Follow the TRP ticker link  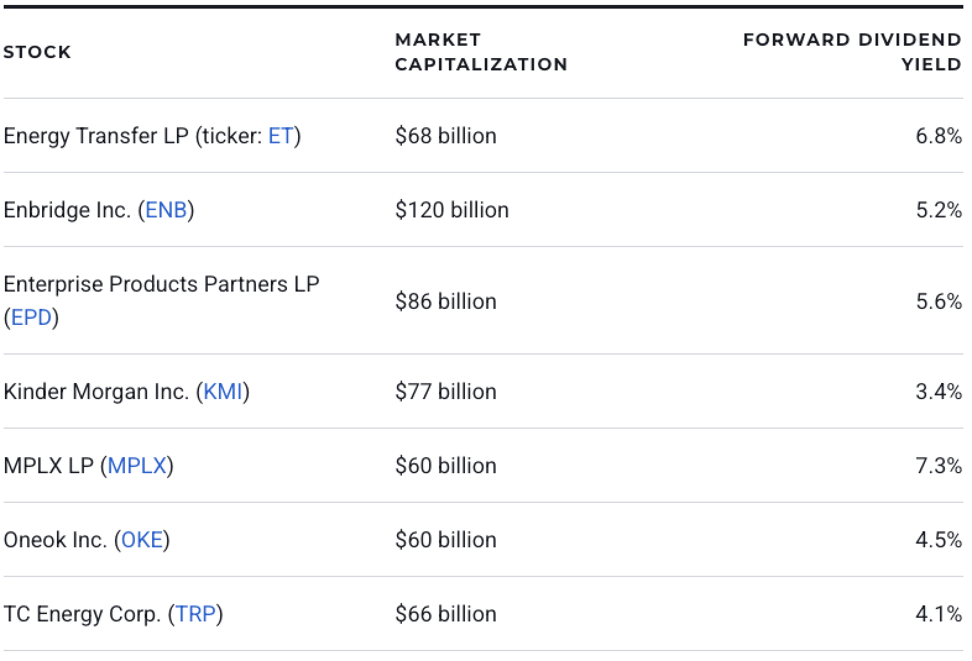195,614
